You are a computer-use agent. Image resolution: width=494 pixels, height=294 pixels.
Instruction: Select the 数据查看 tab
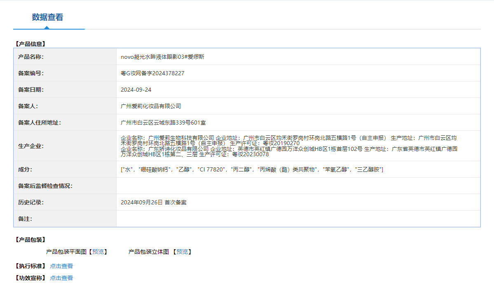point(47,17)
